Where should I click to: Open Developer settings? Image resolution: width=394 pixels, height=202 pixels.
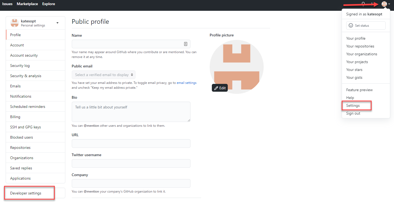point(25,193)
